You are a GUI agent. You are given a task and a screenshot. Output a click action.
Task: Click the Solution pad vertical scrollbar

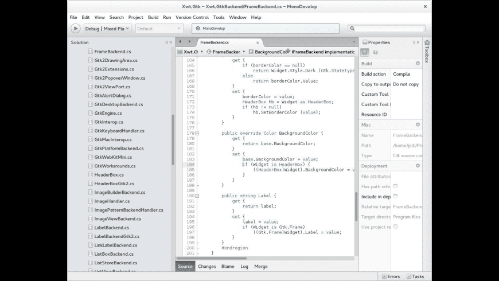pos(173,140)
